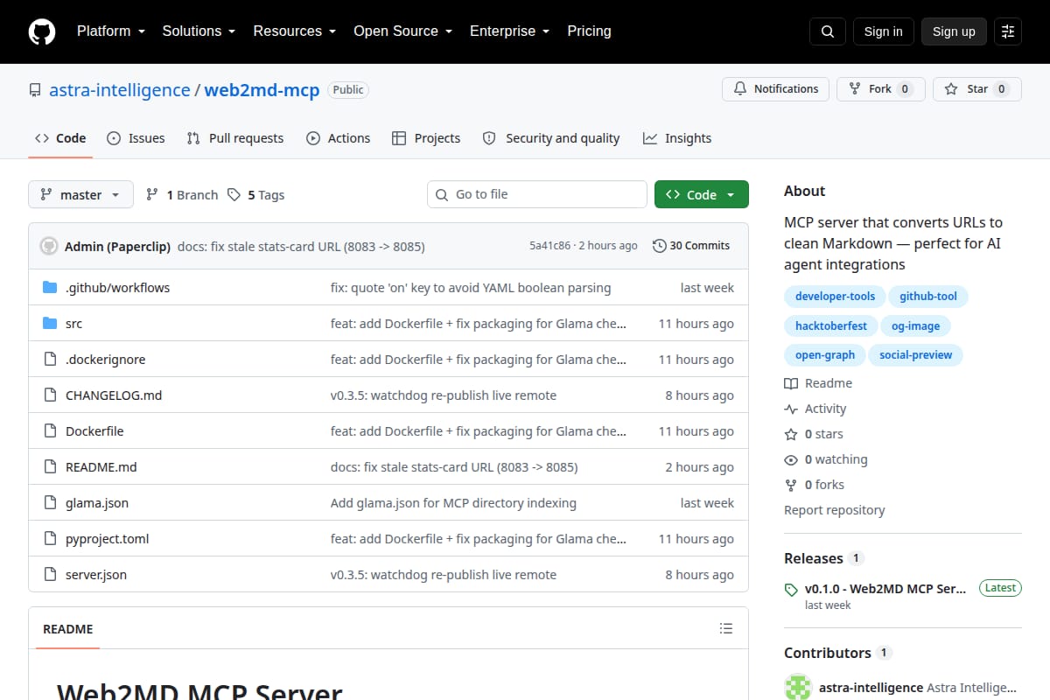The height and width of the screenshot is (700, 1050).
Task: Click the glama.json file icon
Action: point(50,503)
